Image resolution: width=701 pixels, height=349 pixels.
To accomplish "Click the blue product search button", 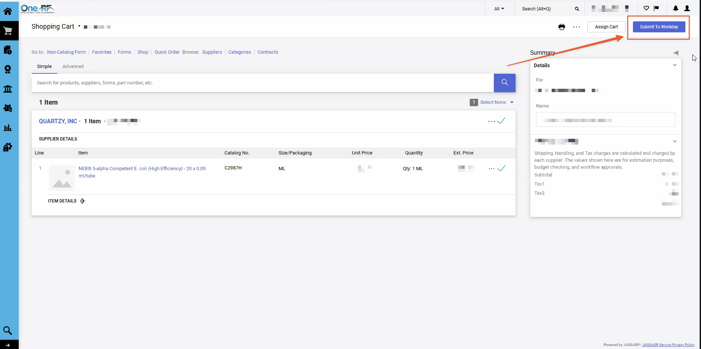I will 505,83.
